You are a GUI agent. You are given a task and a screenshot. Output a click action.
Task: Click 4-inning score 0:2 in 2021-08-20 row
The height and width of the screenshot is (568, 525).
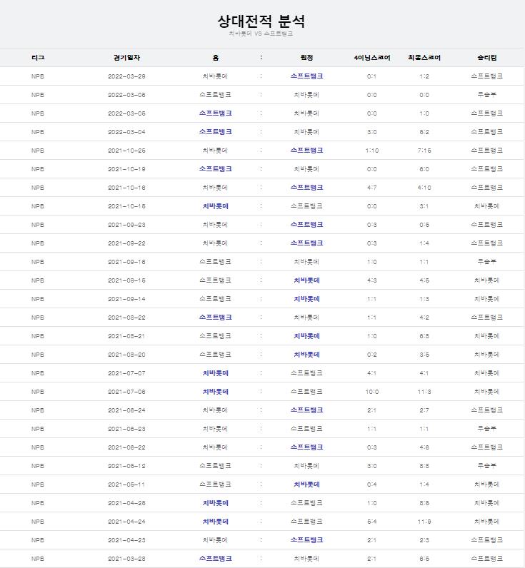click(x=372, y=355)
